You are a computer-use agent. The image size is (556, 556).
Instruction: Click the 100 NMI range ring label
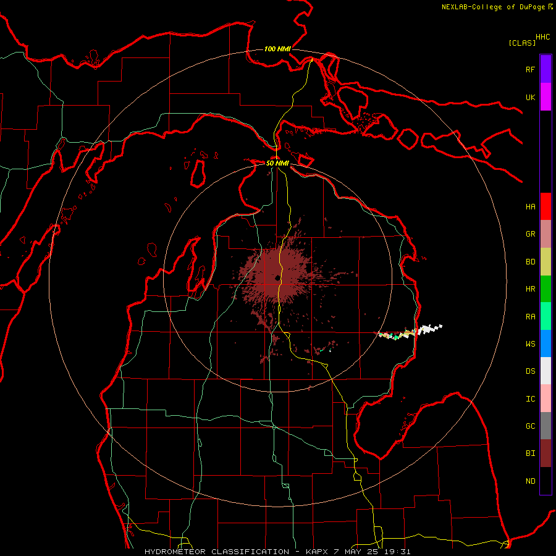point(277,49)
